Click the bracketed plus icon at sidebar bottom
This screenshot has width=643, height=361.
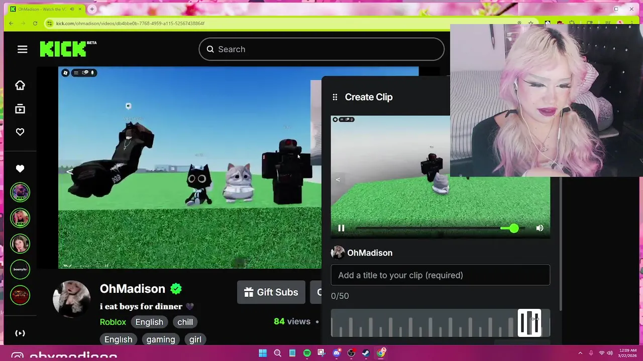[20, 333]
